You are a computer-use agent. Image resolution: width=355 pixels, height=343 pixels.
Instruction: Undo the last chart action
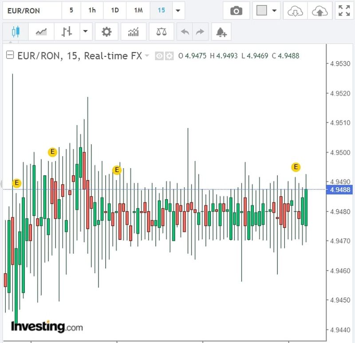click(x=185, y=32)
